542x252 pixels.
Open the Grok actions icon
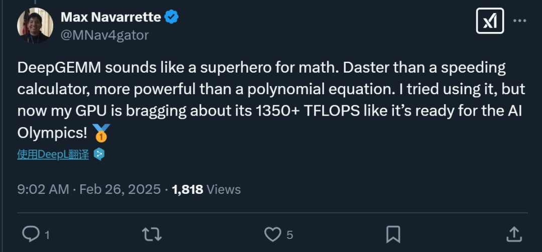(x=489, y=21)
